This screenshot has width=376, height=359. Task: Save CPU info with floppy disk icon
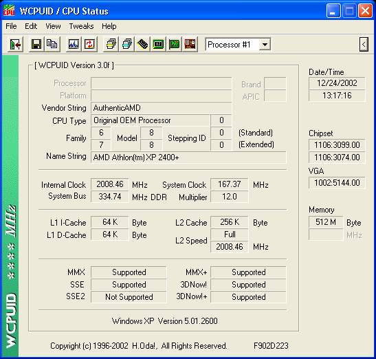coord(36,45)
